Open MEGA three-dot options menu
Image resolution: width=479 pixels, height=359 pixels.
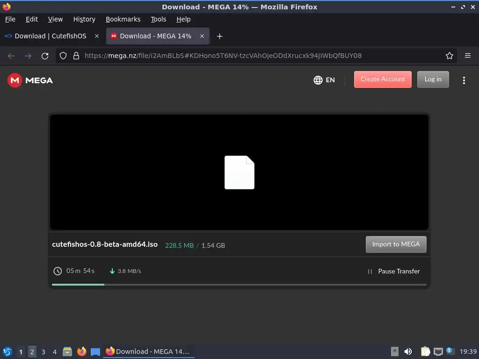coord(464,80)
